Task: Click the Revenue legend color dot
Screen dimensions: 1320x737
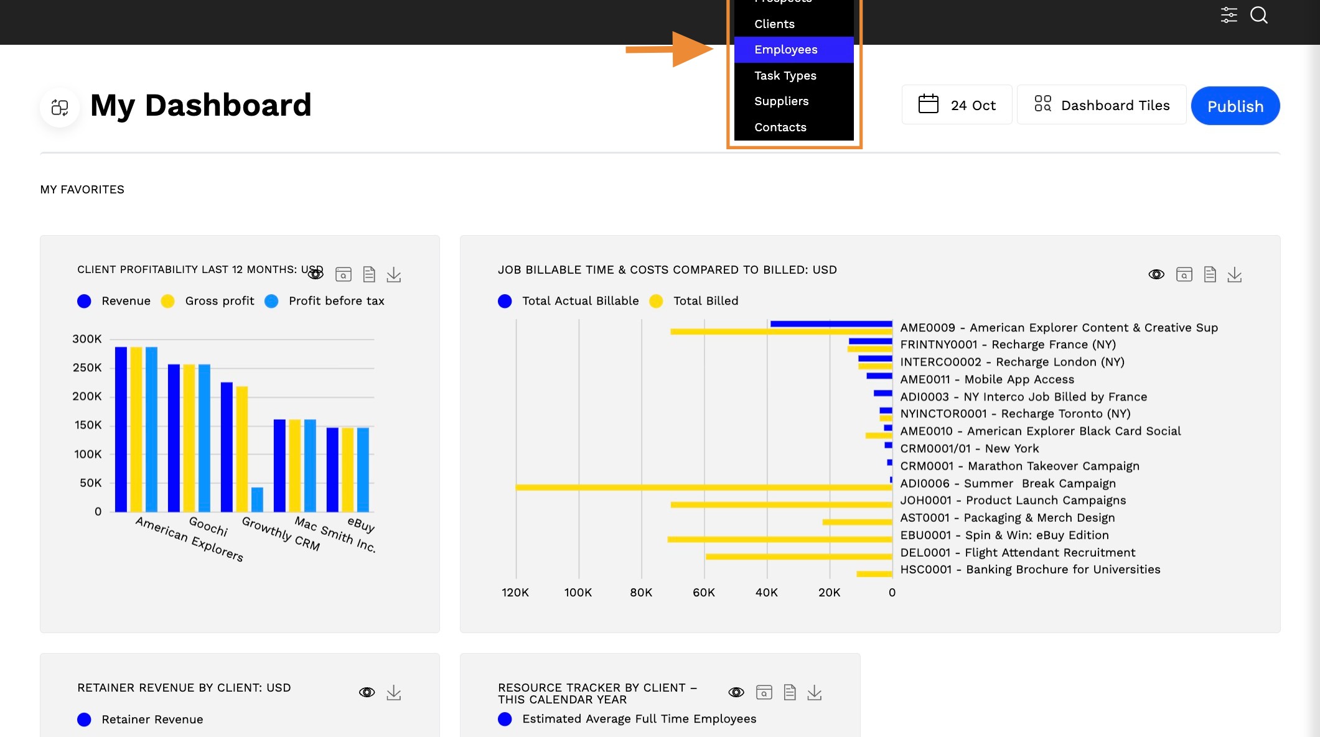Action: [84, 301]
